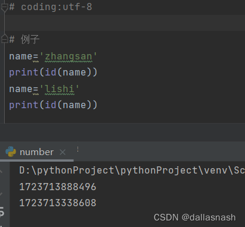Image resolution: width=245 pixels, height=227 pixels.
Task: Click the up arrow in run sidebar
Action: [x=1, y=171]
